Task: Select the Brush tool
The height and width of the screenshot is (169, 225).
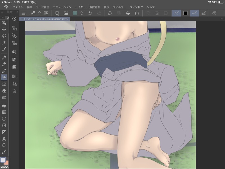Action: [4, 71]
